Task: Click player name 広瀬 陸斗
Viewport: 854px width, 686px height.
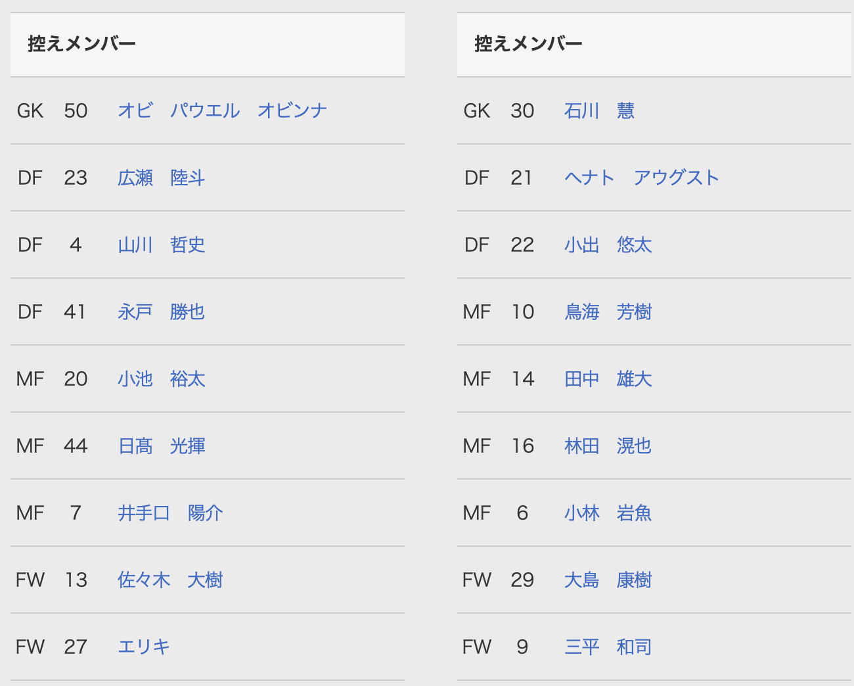Action: click(161, 177)
